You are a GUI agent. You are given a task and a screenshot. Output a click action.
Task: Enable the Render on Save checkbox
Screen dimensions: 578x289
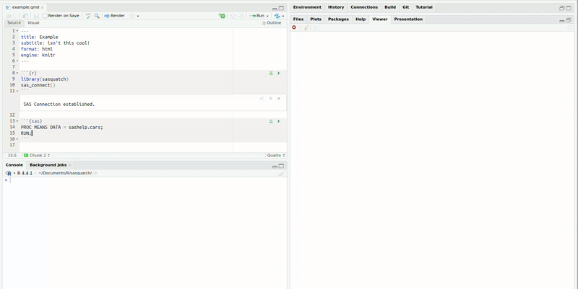(46, 15)
